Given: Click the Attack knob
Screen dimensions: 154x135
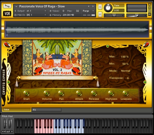Looking at the screenshot, I should (79, 93).
